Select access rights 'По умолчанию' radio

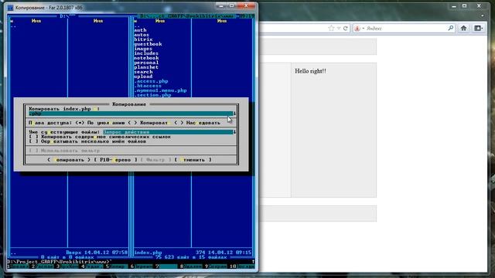point(100,123)
